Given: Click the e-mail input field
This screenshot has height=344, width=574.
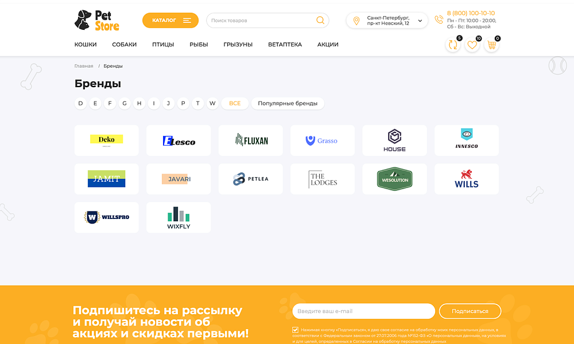Looking at the screenshot, I should point(363,311).
